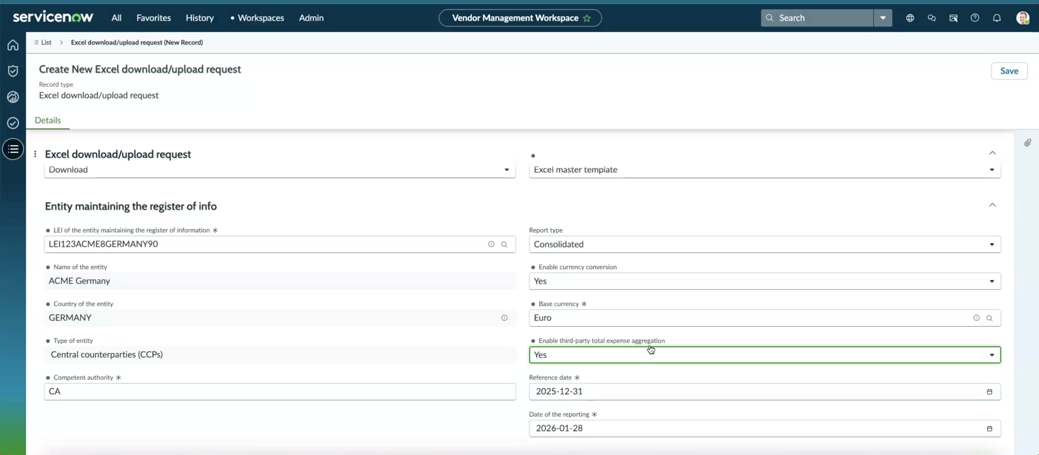Click the ACME Germany entity name field
Viewport: 1039px width, 455px height.
pos(279,281)
